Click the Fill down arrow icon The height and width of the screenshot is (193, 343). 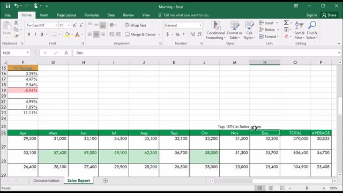click(286, 30)
